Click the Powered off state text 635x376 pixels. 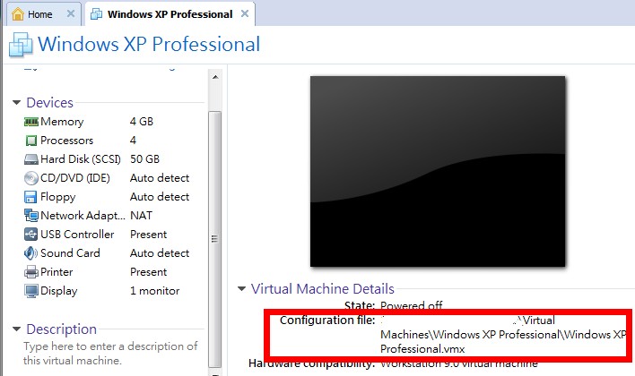[x=412, y=305]
